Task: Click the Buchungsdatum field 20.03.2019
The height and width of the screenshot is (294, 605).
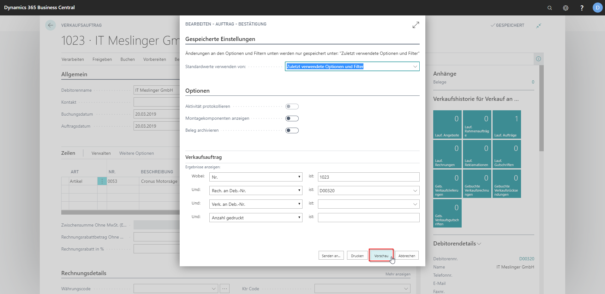Action: click(157, 114)
